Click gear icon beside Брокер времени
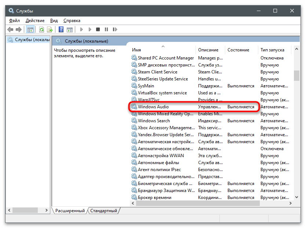 click(134, 197)
